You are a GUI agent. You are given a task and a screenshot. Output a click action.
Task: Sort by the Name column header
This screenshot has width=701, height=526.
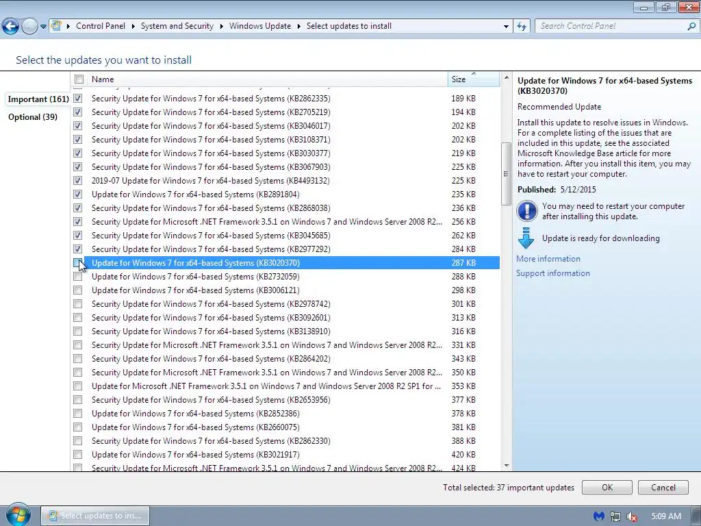268,79
